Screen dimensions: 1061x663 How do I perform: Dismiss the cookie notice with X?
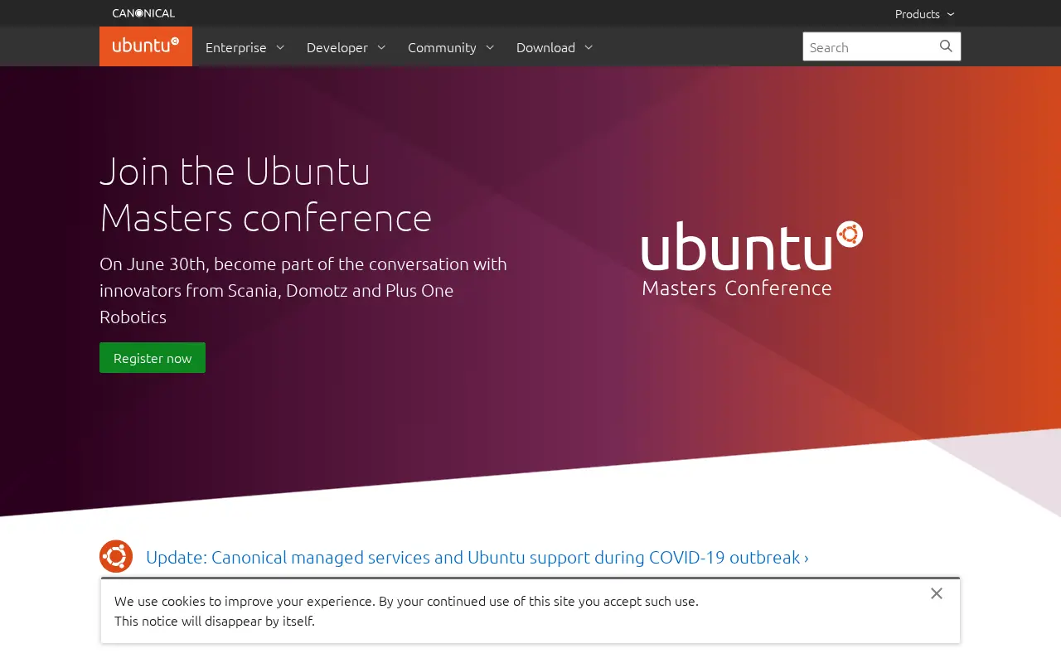937,593
